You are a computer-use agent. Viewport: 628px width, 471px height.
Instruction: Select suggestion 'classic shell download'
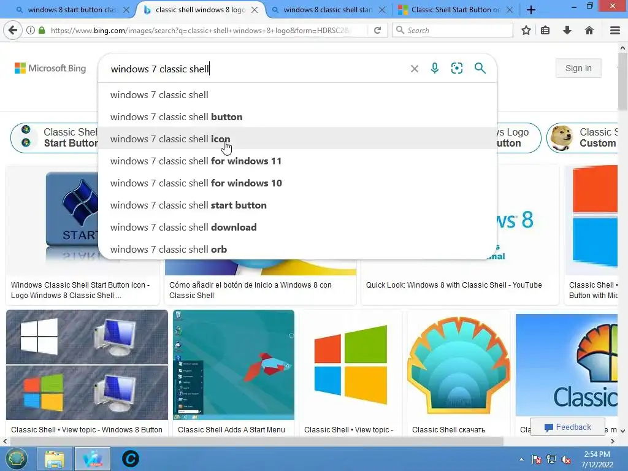click(x=297, y=227)
